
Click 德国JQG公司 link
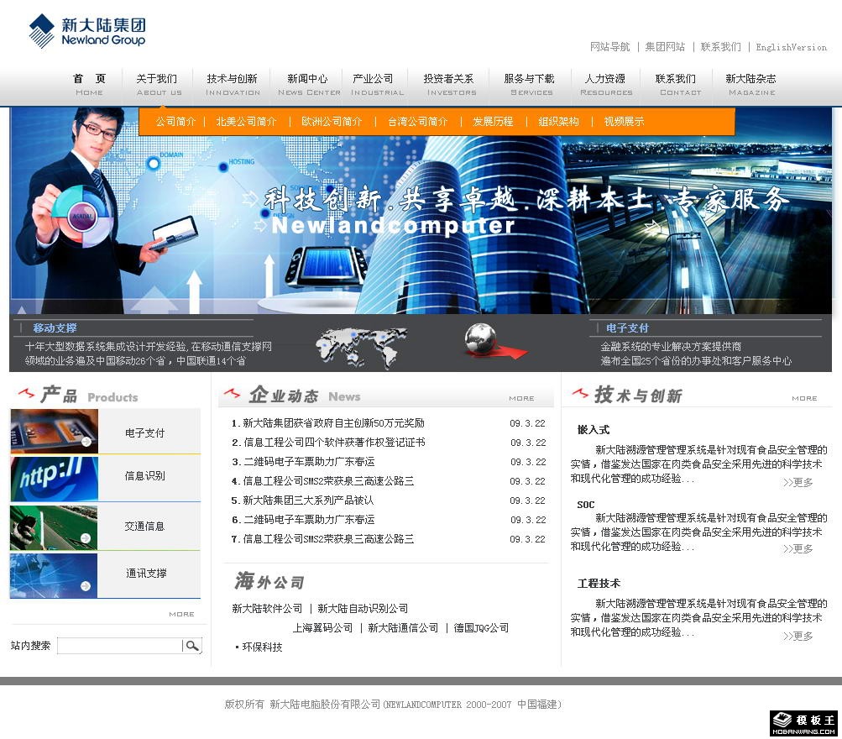(x=481, y=628)
